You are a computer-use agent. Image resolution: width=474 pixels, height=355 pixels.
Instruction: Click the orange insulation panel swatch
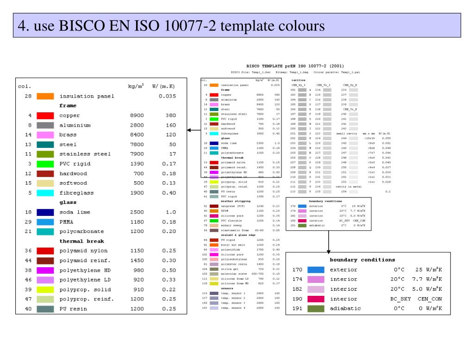click(45, 96)
